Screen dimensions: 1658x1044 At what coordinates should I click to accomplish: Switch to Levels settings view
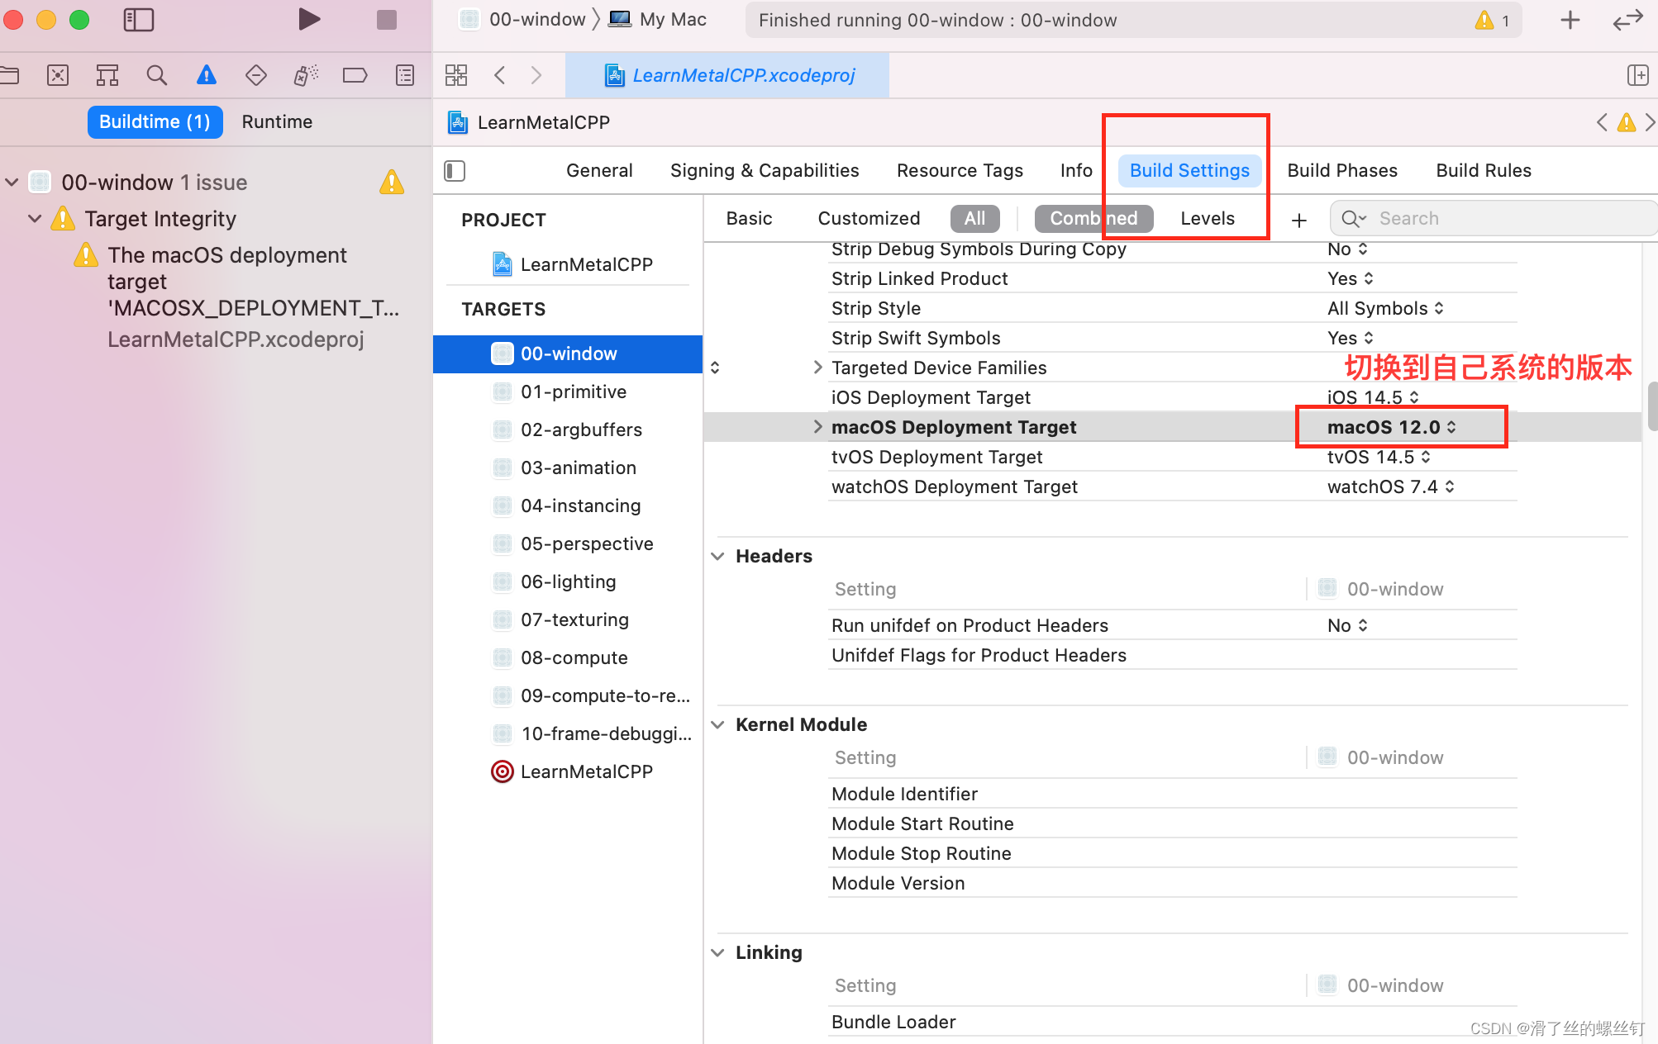(x=1208, y=218)
